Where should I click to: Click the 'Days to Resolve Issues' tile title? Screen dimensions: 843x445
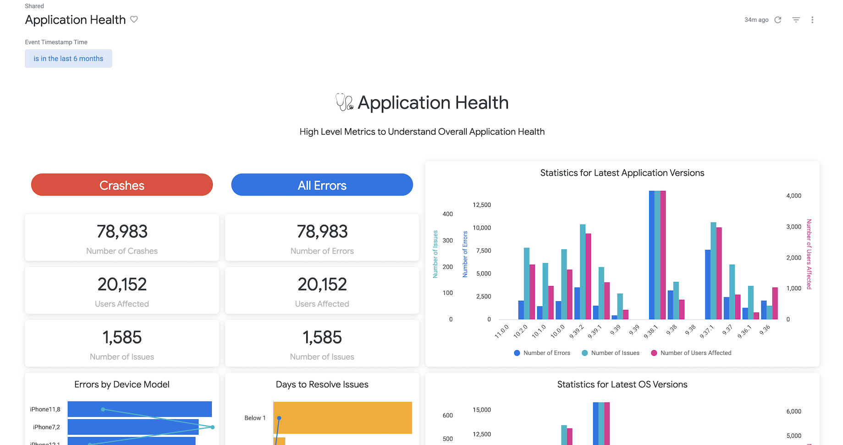click(x=322, y=385)
